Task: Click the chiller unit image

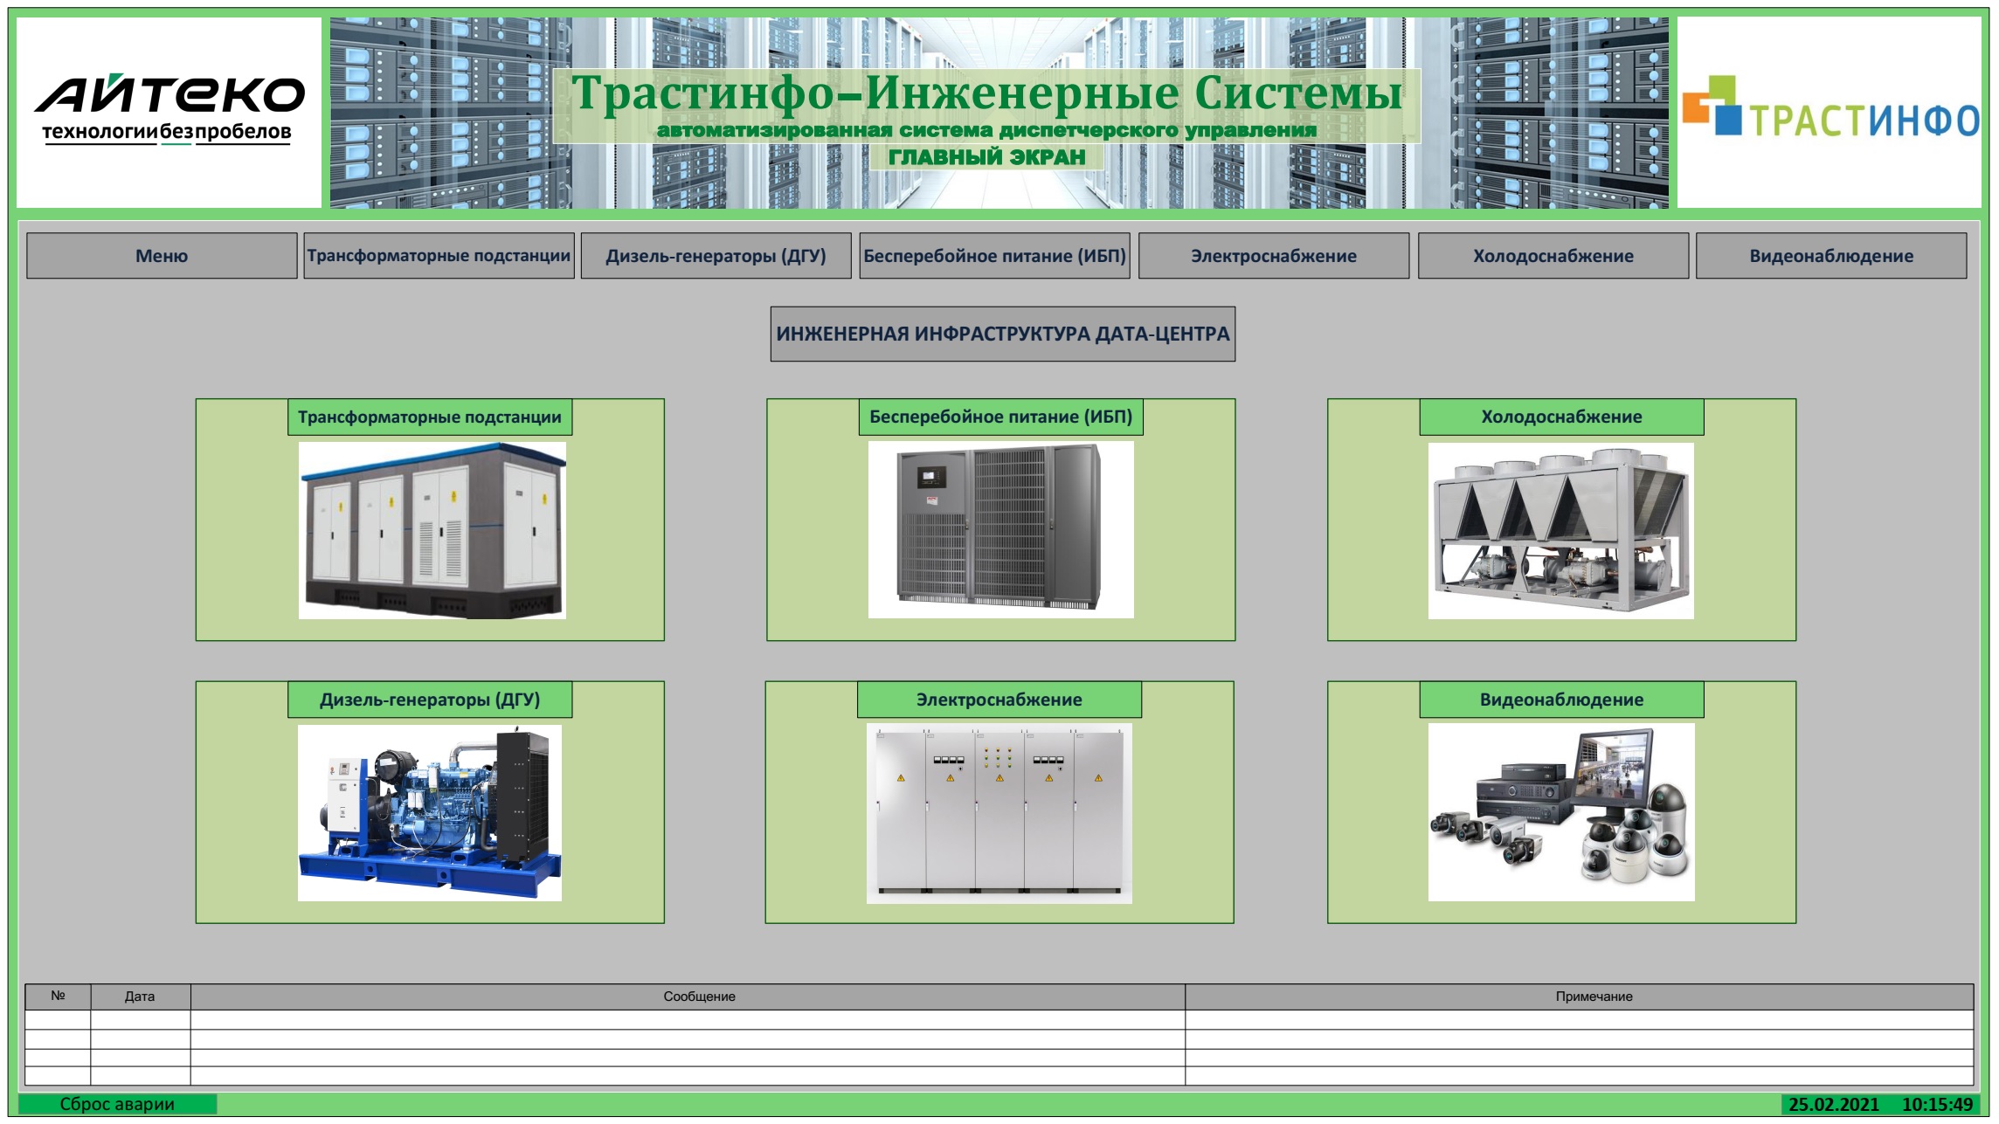Action: tap(1560, 530)
